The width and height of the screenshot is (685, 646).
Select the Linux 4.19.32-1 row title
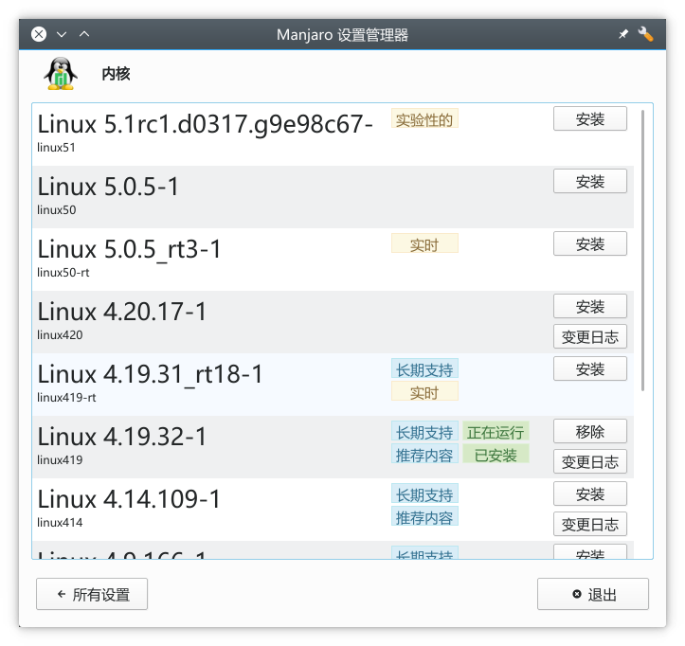[121, 437]
